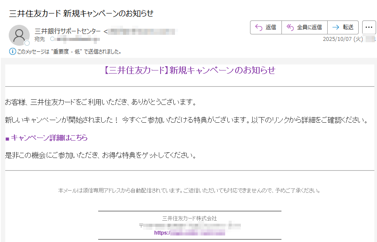Image resolution: width=377 pixels, height=242 pixels.
Task: Open the more actions ellipsis menu
Action: point(369,27)
